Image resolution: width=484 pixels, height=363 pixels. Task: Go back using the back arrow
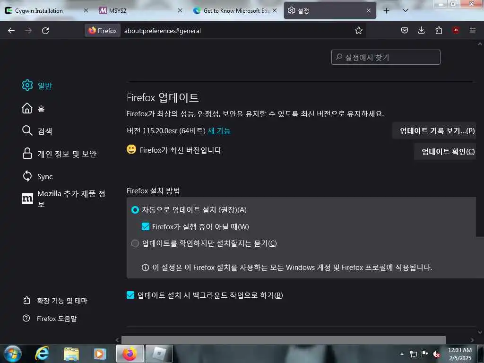point(11,31)
